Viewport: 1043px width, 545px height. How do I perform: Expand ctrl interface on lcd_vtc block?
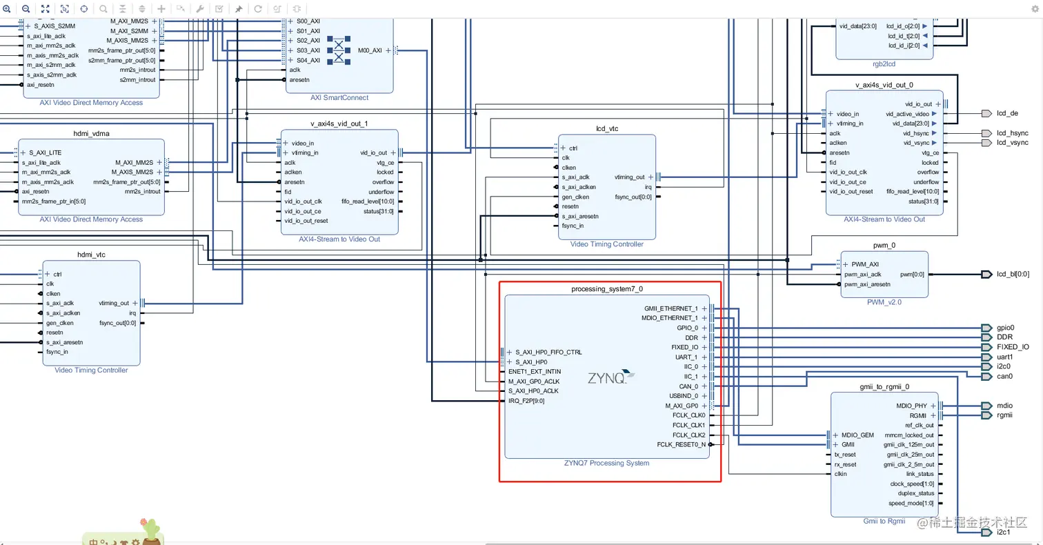click(x=564, y=148)
